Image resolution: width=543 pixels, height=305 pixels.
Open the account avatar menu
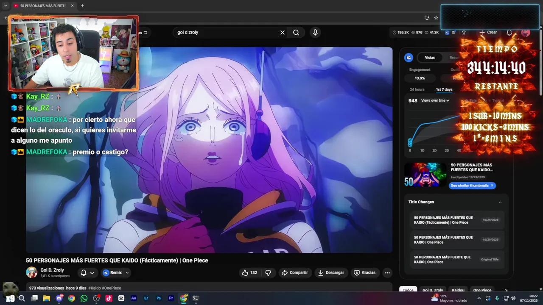coord(526,33)
